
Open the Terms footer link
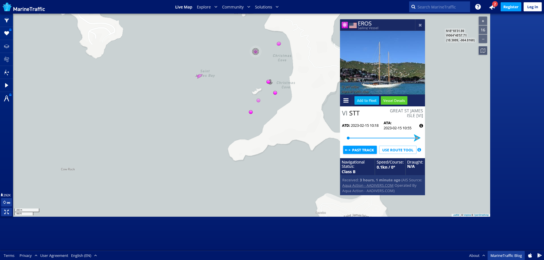(9, 255)
